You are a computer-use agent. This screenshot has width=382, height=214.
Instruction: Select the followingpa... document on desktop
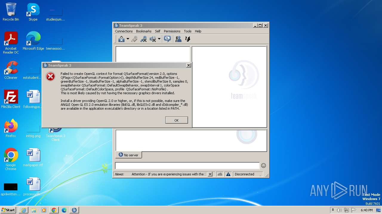33,99
